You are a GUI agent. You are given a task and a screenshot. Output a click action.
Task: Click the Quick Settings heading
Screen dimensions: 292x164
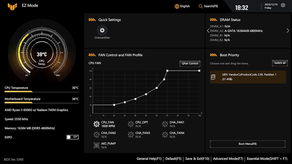(x=109, y=20)
